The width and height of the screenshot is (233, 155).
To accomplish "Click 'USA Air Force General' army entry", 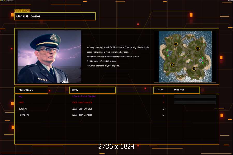I will click(x=84, y=96).
